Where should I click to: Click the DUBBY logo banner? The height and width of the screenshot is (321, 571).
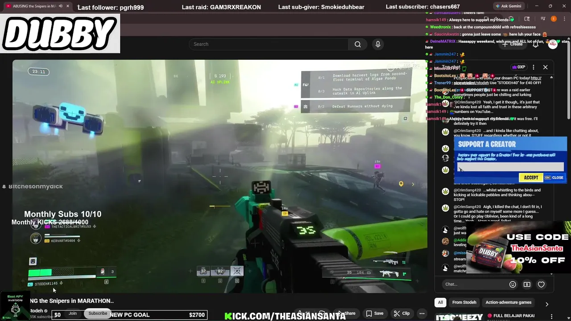pos(60,33)
